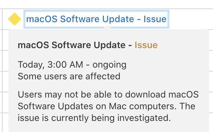
Task: Click the 3:00 AM start time
Action: click(x=65, y=65)
